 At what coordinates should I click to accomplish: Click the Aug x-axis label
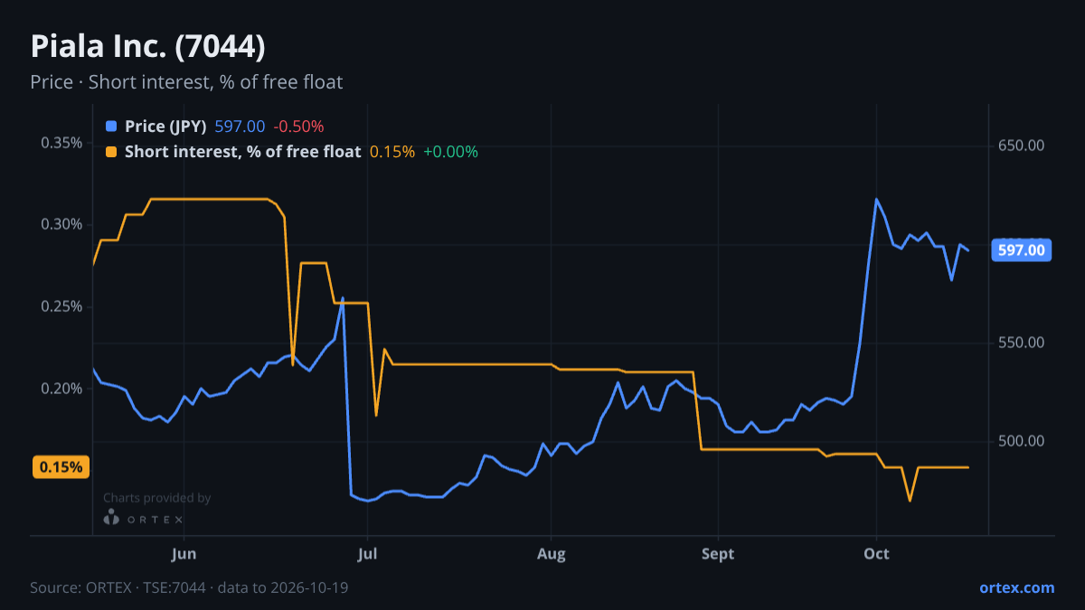coord(551,554)
